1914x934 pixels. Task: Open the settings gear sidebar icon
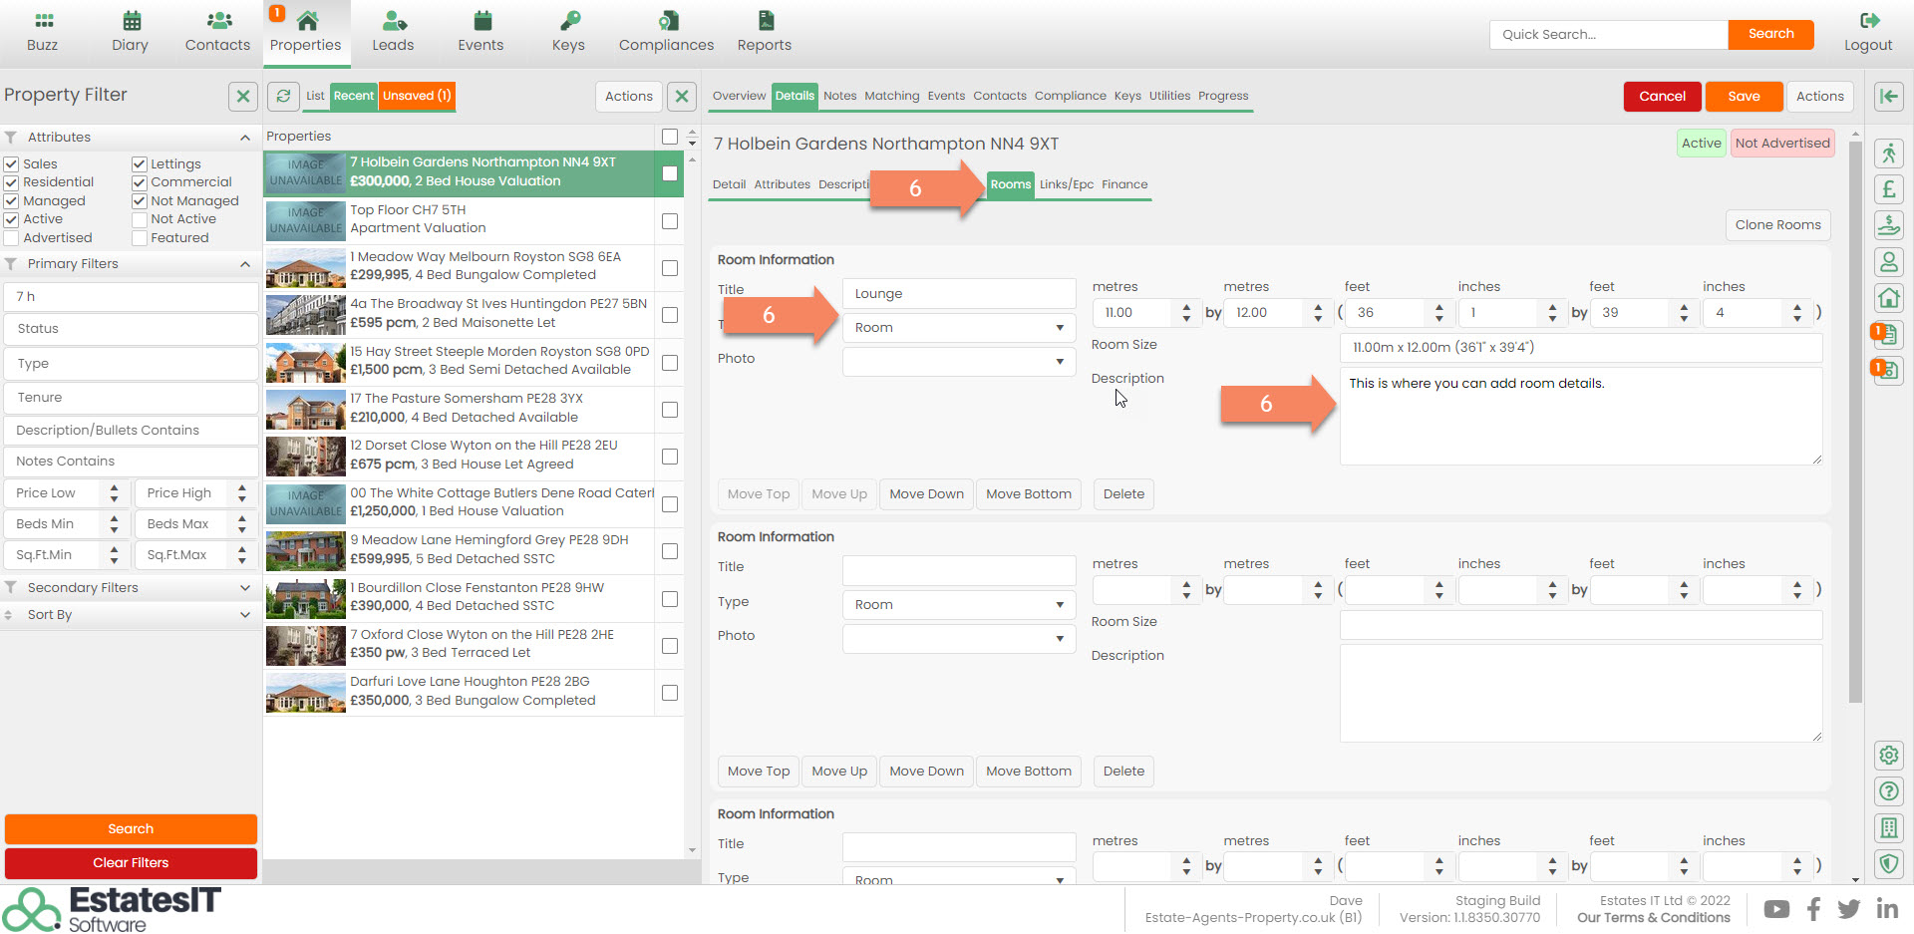pyautogui.click(x=1888, y=755)
